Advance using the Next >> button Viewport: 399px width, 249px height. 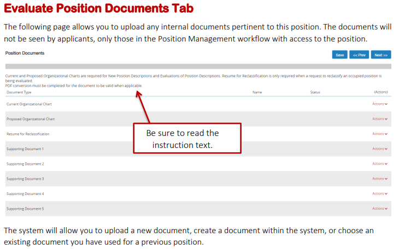click(x=380, y=55)
